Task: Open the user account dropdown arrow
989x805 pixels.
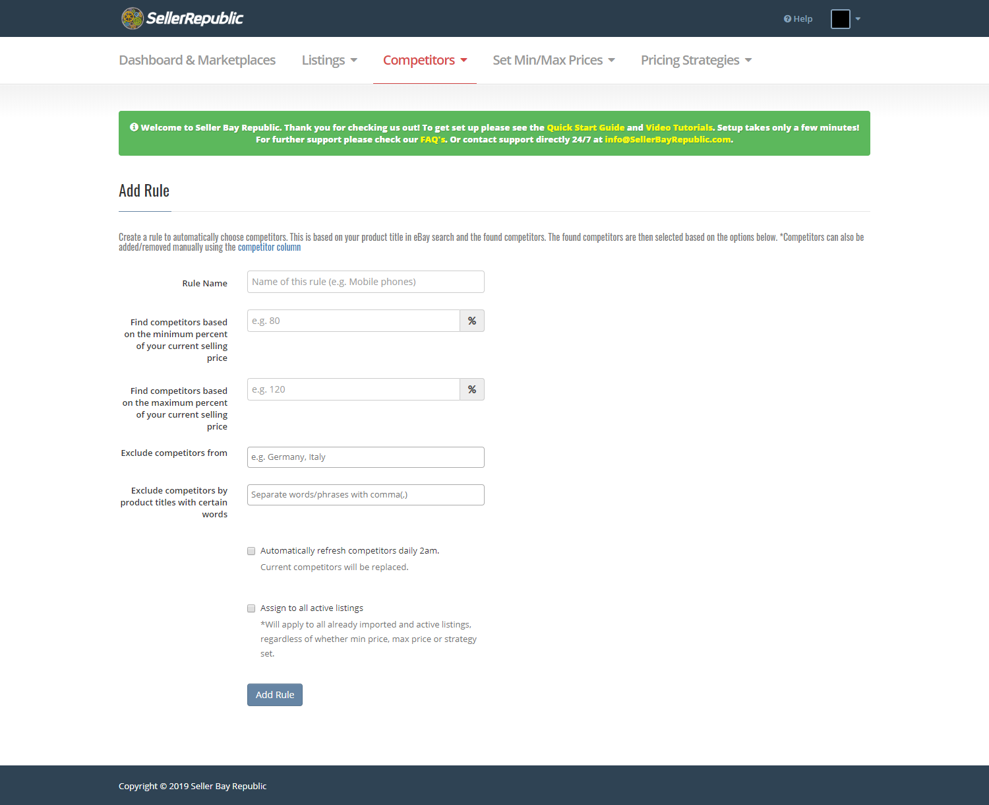Action: [858, 19]
